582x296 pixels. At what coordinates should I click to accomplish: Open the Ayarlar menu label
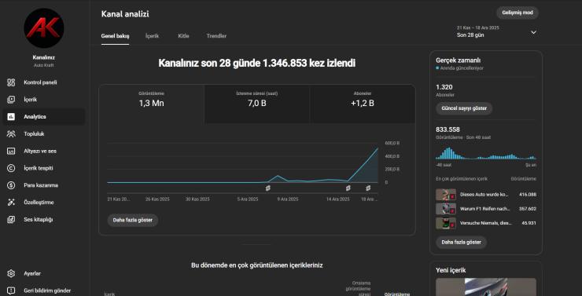pyautogui.click(x=32, y=274)
